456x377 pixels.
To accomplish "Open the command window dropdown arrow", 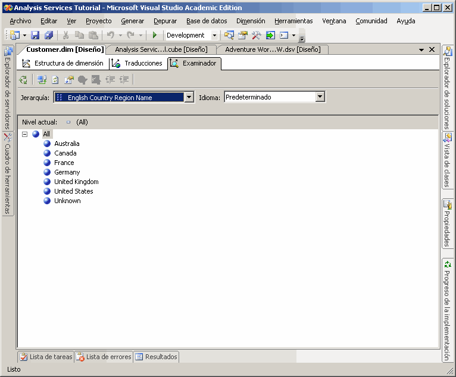I will (293, 36).
